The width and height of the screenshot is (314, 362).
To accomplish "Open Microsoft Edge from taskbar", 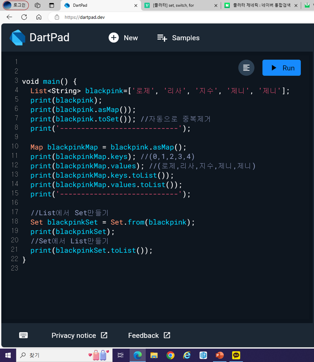I will [138, 355].
